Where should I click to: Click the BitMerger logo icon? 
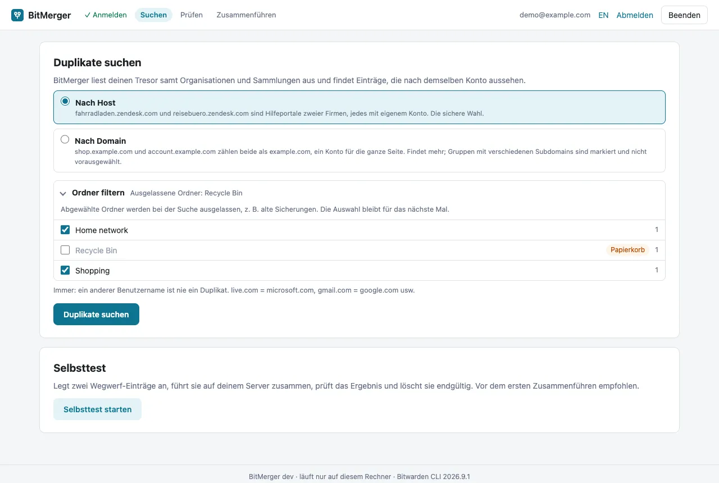(17, 15)
